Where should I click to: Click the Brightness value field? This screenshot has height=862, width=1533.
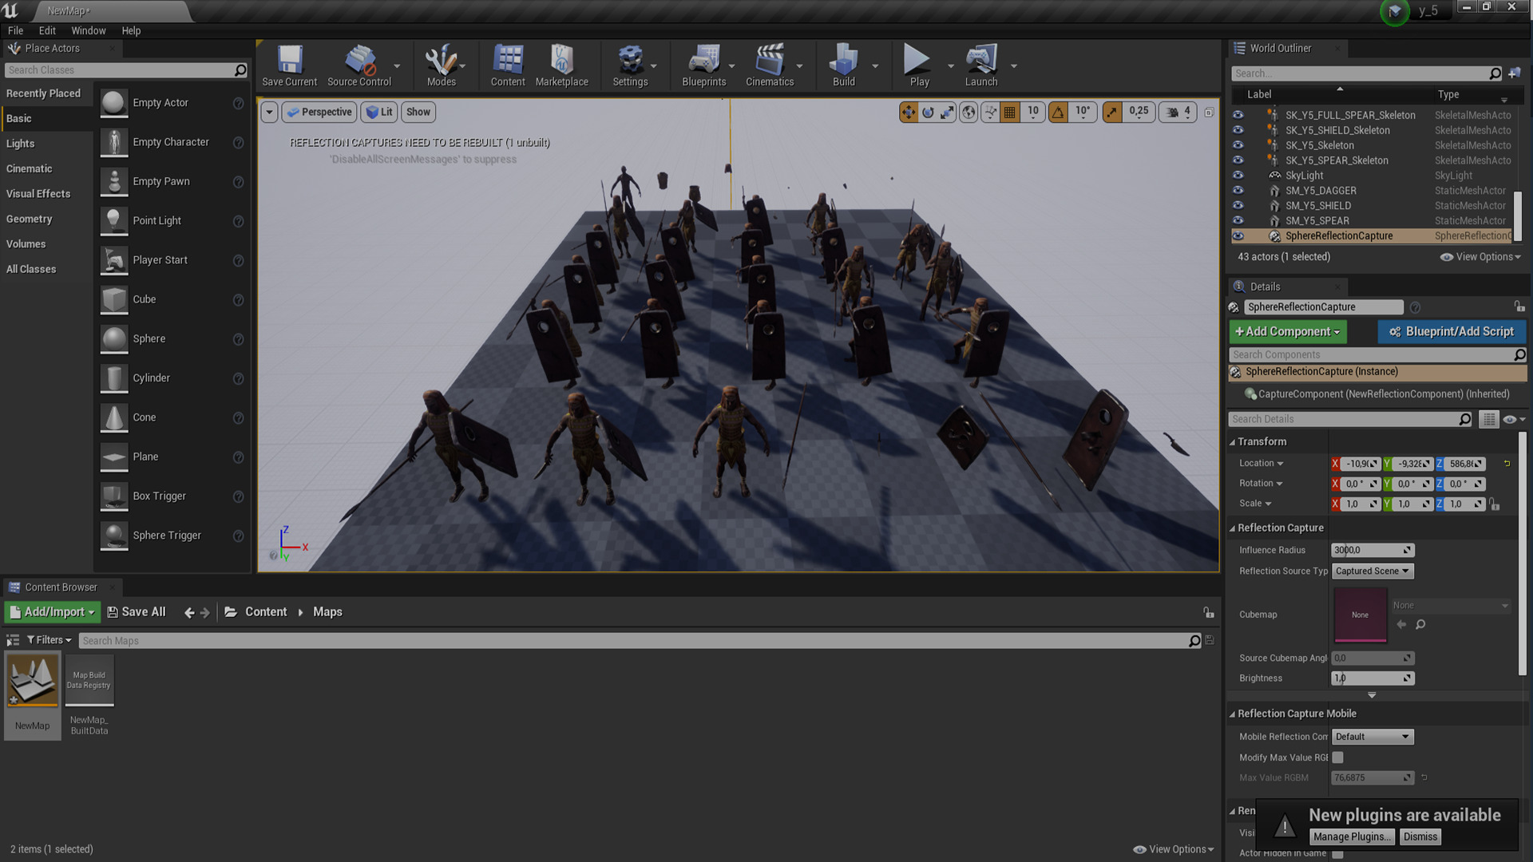1372,678
